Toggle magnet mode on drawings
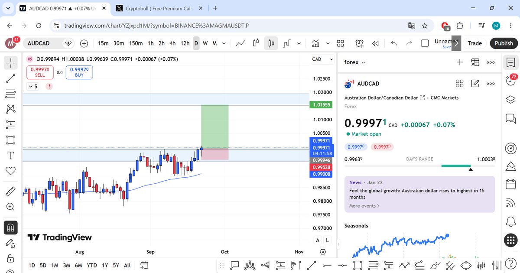The height and width of the screenshot is (273, 520). point(11,227)
